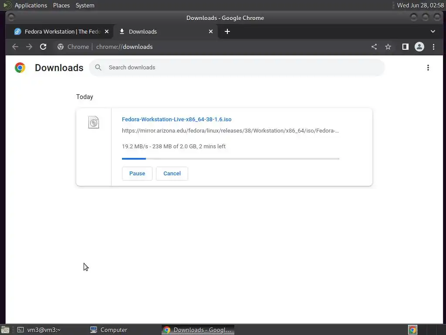This screenshot has width=446, height=335.
Task: Open the Chrome side panel
Action: coord(405,47)
